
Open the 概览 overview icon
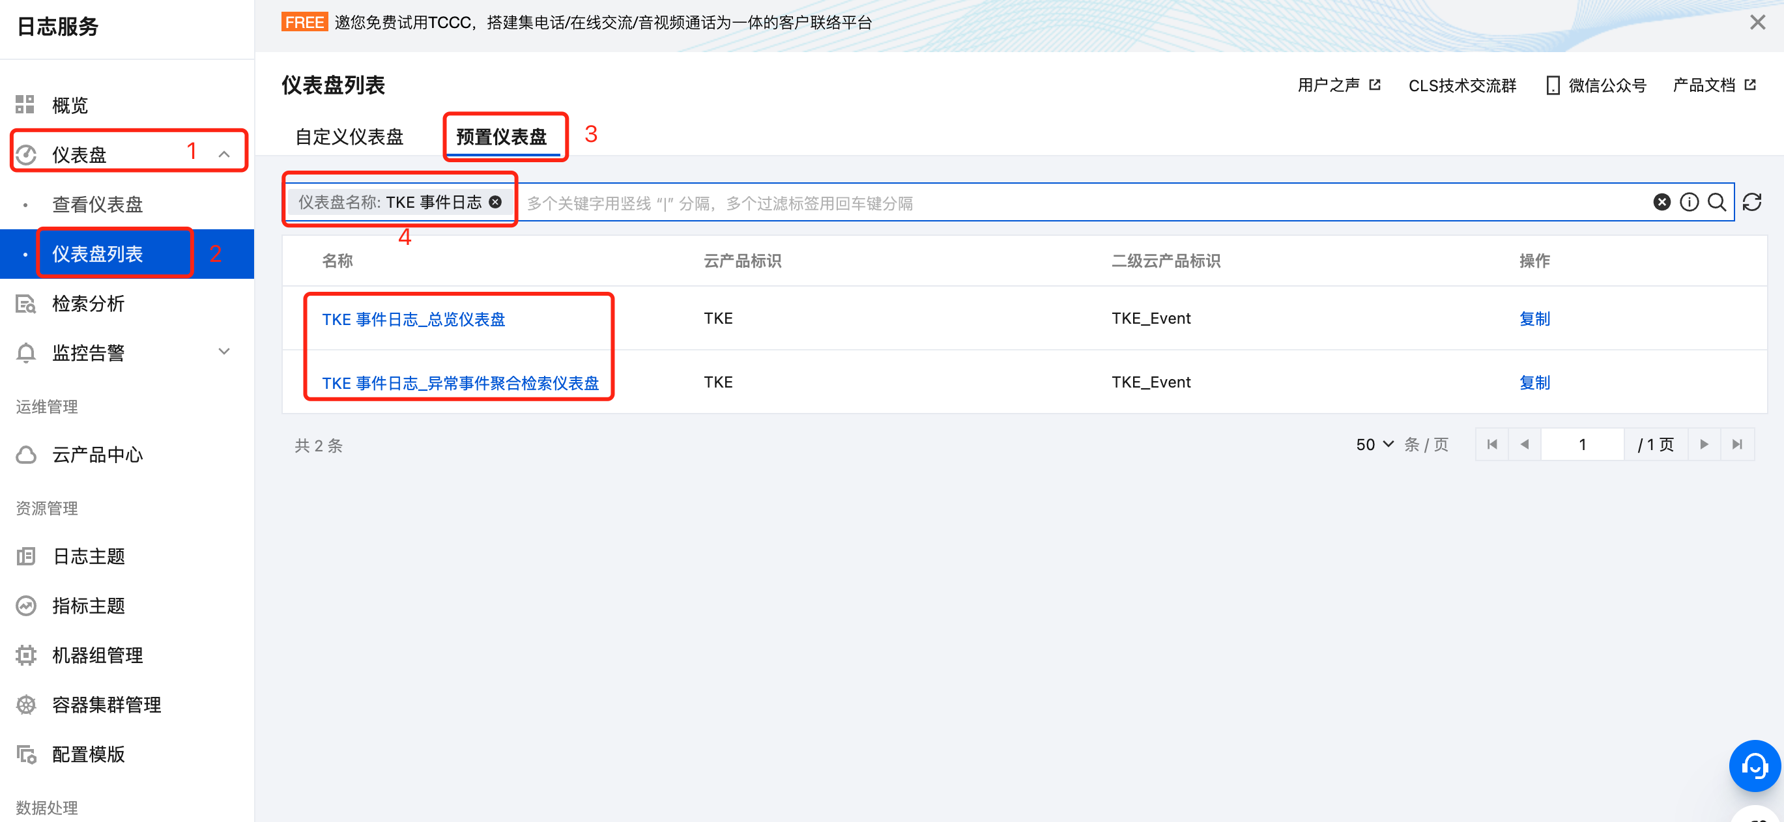coord(25,105)
